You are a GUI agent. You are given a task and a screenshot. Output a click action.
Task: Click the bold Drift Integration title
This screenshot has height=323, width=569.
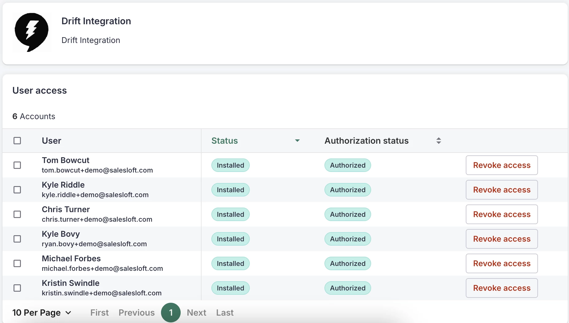(96, 21)
